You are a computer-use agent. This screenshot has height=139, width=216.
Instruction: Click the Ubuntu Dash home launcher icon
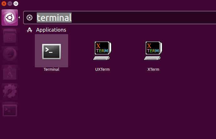[10, 18]
